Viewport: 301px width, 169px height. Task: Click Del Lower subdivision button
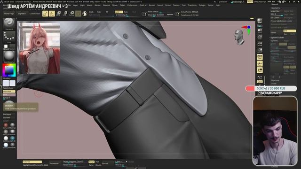click(x=275, y=18)
